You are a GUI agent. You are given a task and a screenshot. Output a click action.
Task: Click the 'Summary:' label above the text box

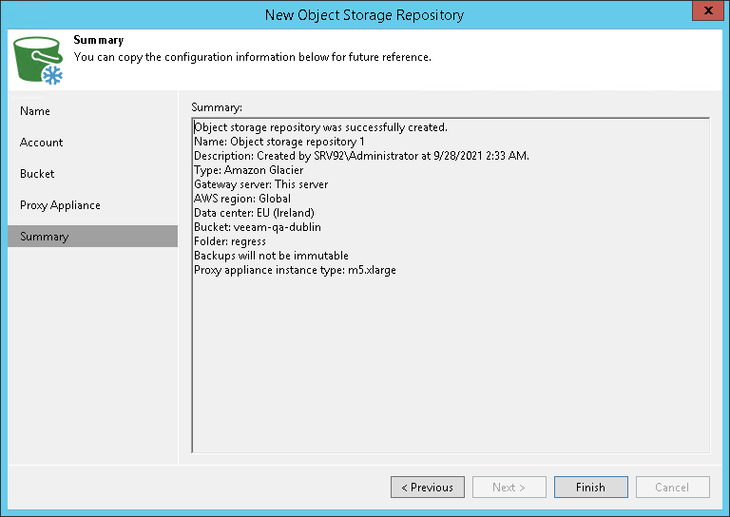click(217, 106)
